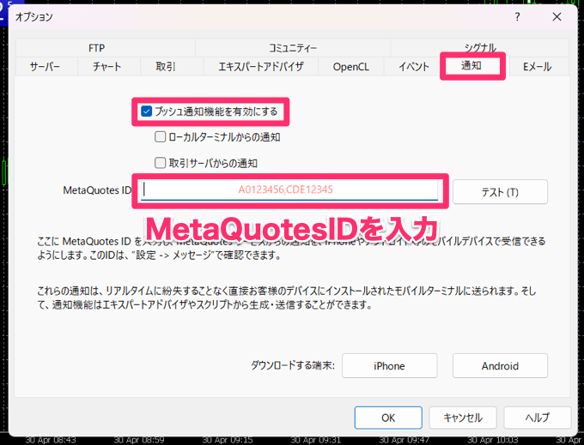Check 取引サーバからの通知 checkbox
The width and height of the screenshot is (584, 445).
(160, 162)
